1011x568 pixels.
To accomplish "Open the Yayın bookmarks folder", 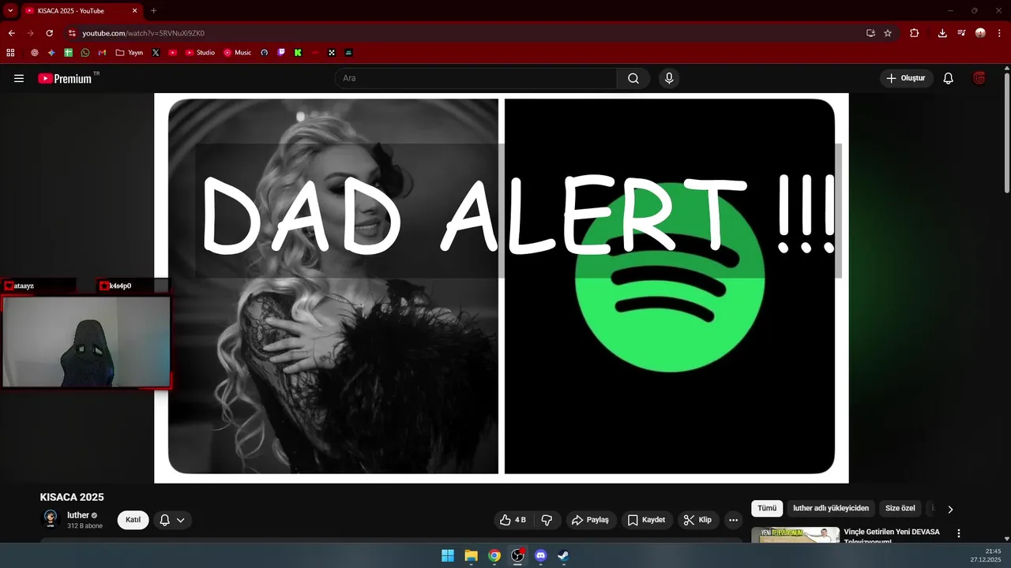I will pos(129,53).
